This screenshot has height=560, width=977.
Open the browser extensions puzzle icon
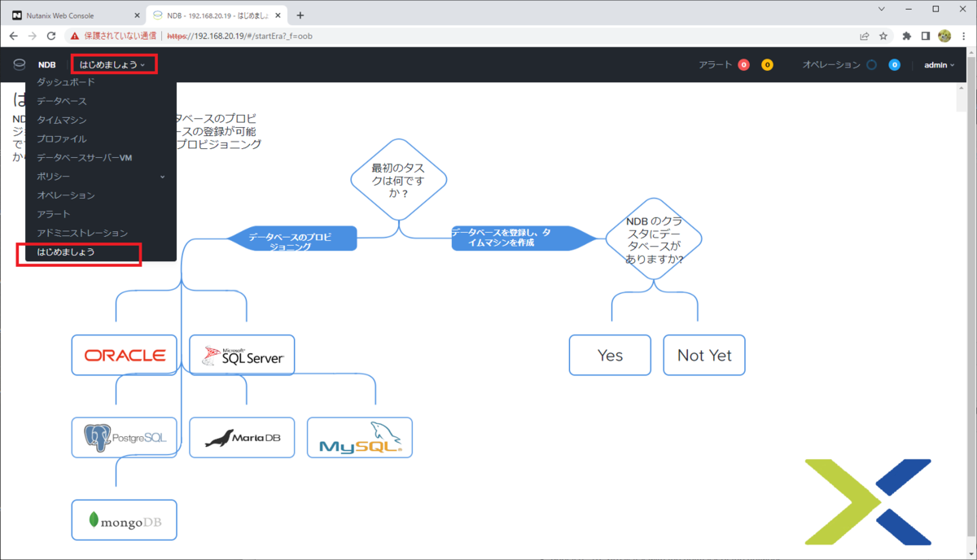[907, 36]
